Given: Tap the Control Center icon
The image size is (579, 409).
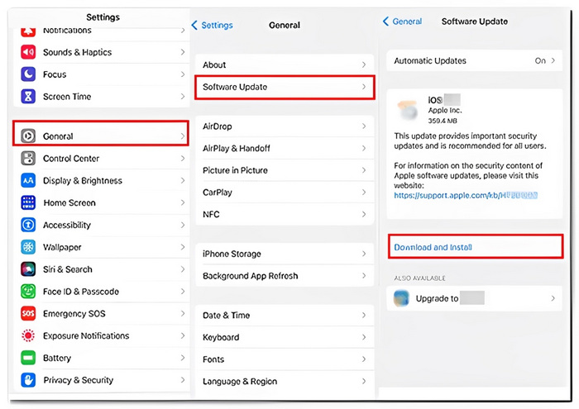Looking at the screenshot, I should (x=28, y=158).
